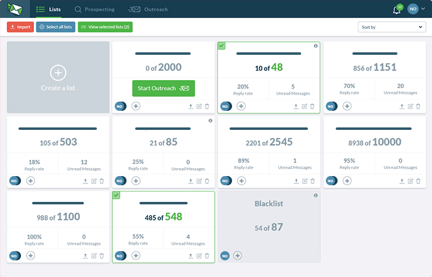432x277 pixels.
Task: Delete the 856 of 1151 list
Action: click(418, 106)
